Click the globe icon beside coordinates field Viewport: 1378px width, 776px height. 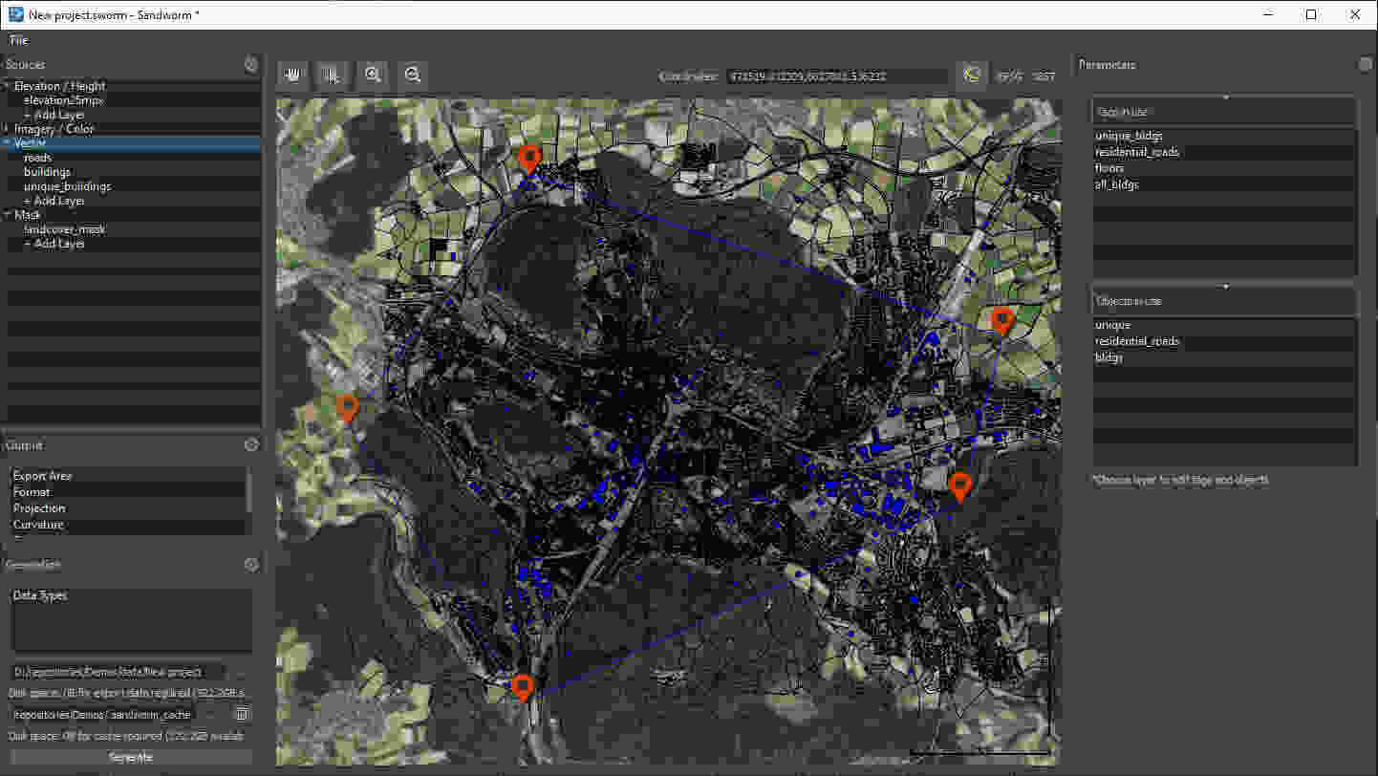[x=972, y=75]
